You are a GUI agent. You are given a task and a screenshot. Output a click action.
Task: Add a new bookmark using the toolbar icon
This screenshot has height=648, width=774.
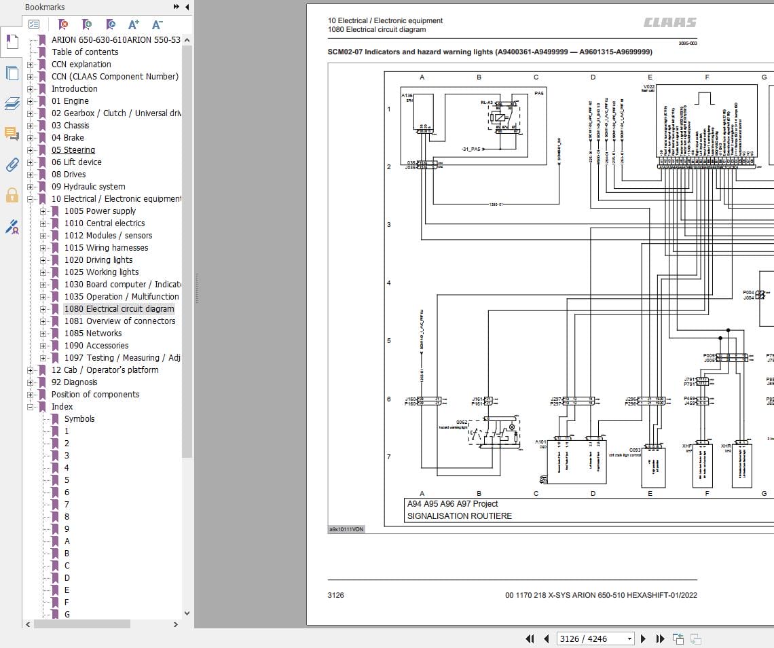coord(87,24)
